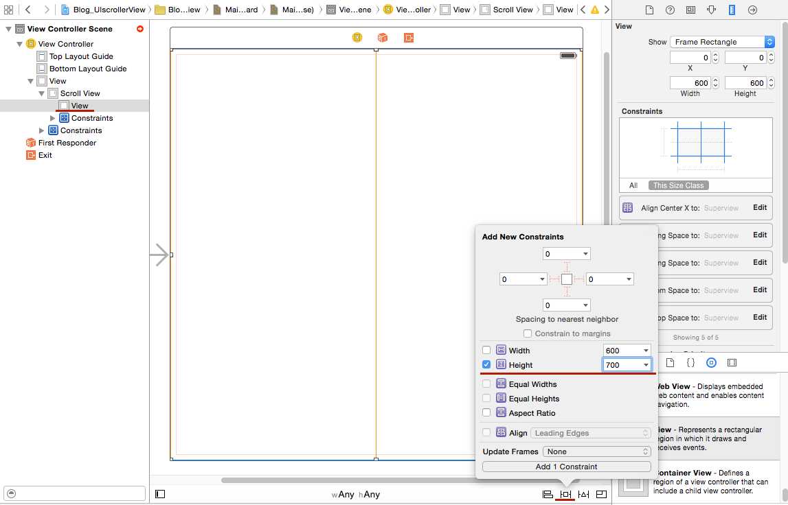Image resolution: width=788 pixels, height=505 pixels.
Task: Open Height value 700 dropdown arrow
Action: click(646, 365)
